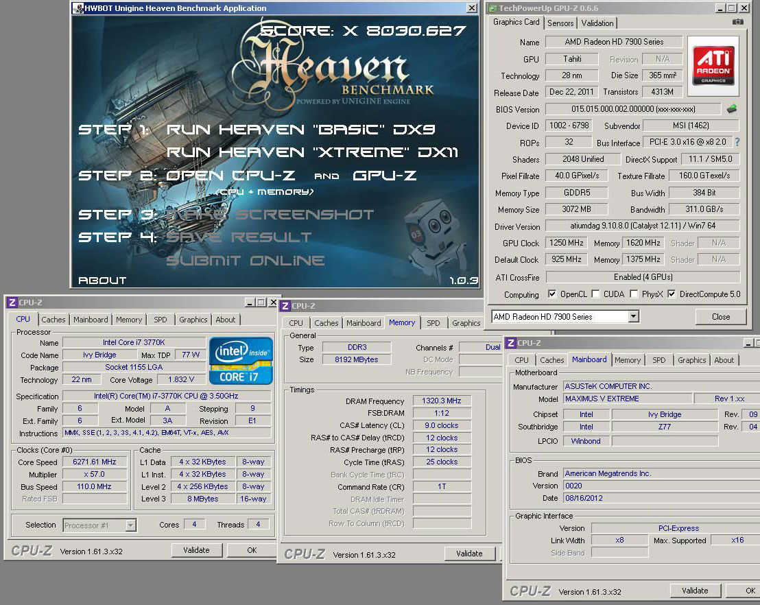The height and width of the screenshot is (605, 760).
Task: Open the Processor #1 selection dropdown
Action: coord(130,525)
